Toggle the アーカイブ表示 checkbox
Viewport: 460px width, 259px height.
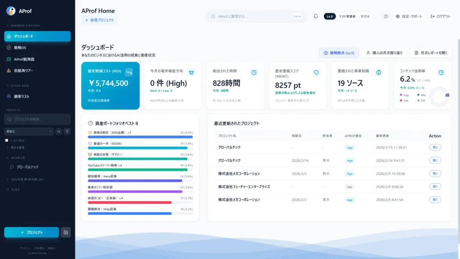click(7, 141)
